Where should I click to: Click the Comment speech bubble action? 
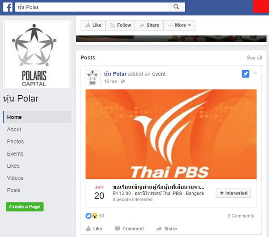click(x=130, y=229)
